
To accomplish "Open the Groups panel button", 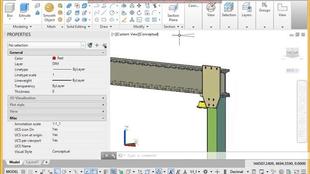I will coord(264,7).
